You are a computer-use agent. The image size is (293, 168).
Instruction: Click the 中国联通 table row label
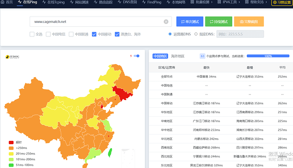click(x=167, y=94)
